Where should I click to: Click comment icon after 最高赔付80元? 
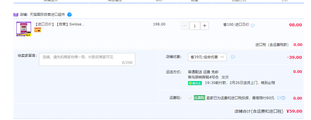click(x=279, y=98)
